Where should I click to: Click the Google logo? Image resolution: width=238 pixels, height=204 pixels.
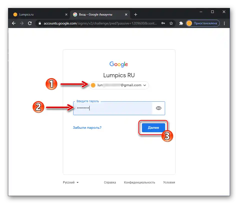coord(119,64)
